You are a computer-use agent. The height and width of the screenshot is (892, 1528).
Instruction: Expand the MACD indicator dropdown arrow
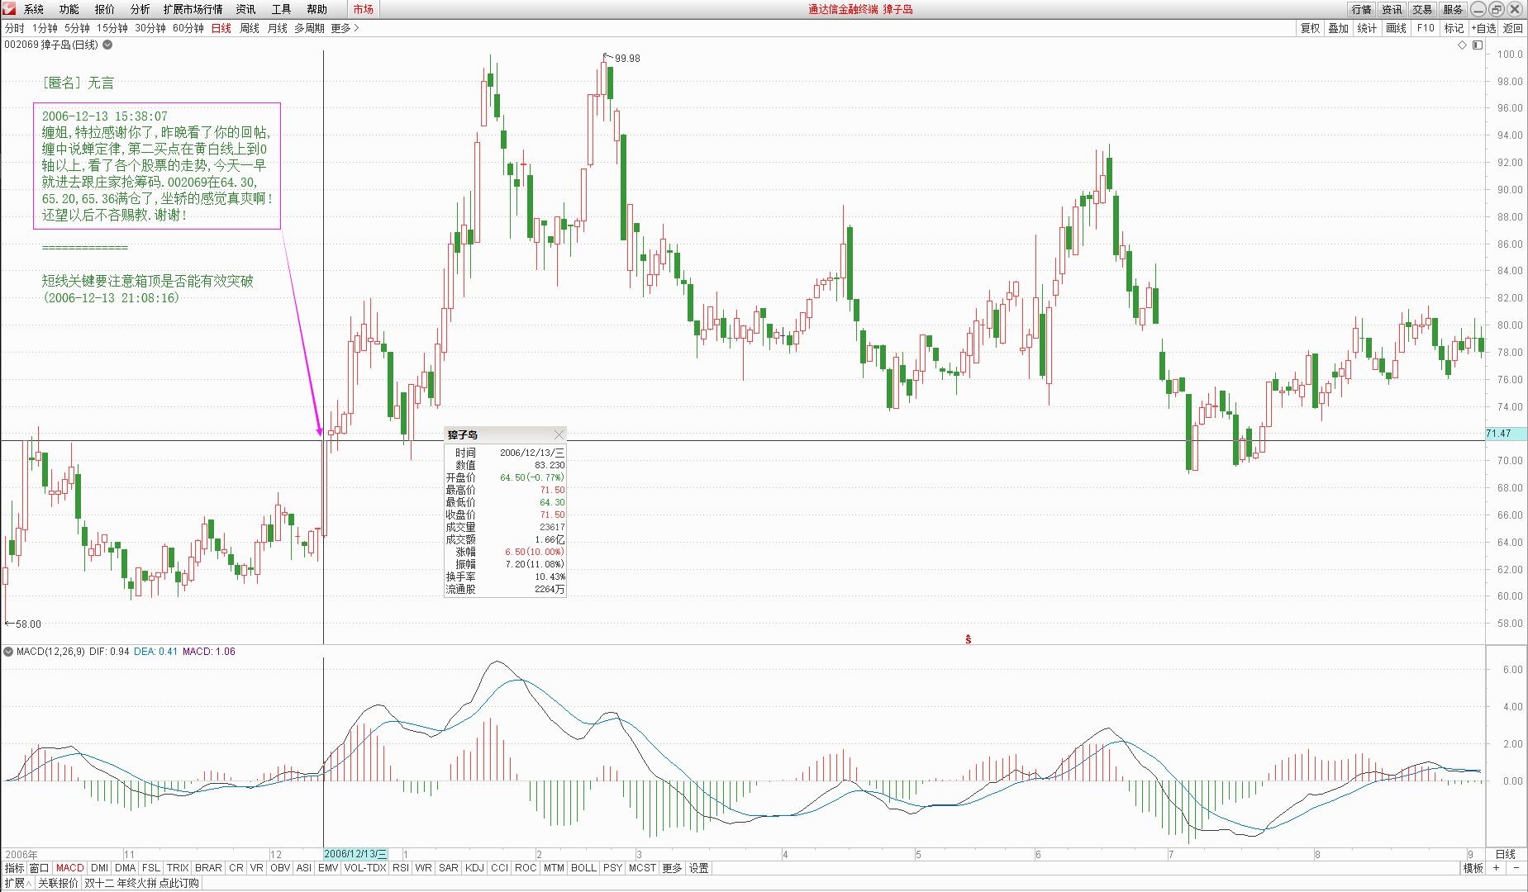[x=8, y=652]
